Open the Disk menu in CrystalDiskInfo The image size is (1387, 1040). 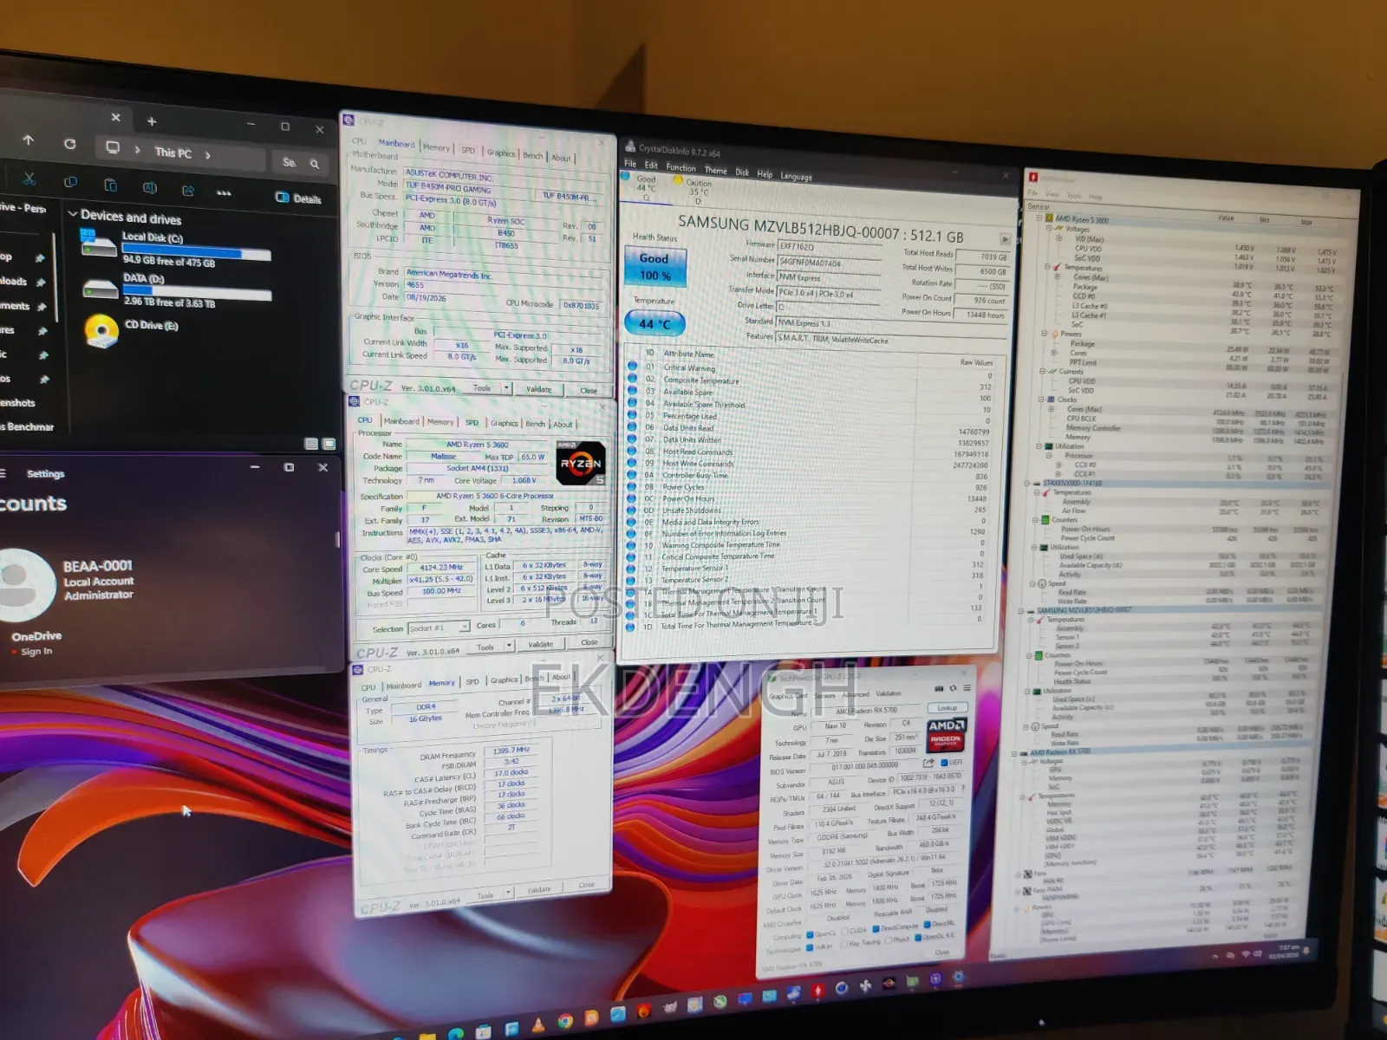(742, 172)
